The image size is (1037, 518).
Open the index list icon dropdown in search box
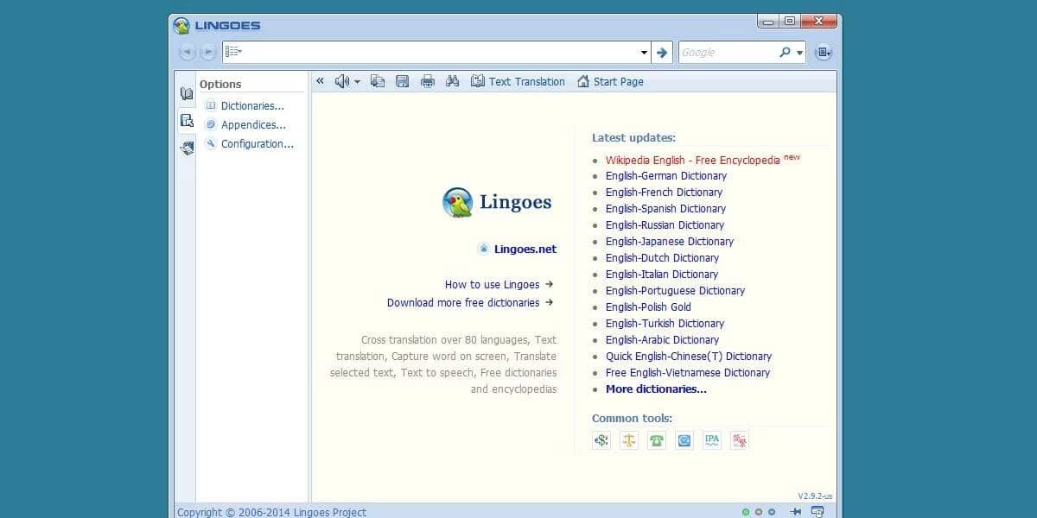[233, 52]
